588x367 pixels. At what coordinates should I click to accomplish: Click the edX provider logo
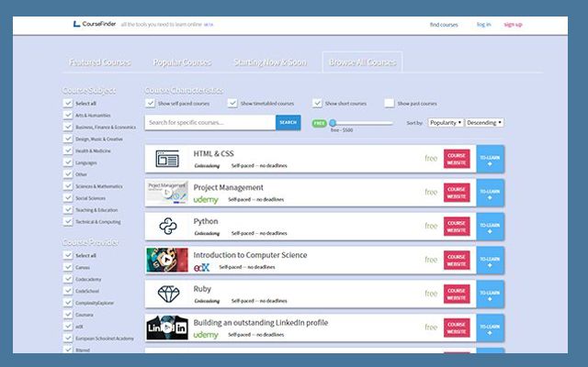coord(202,267)
